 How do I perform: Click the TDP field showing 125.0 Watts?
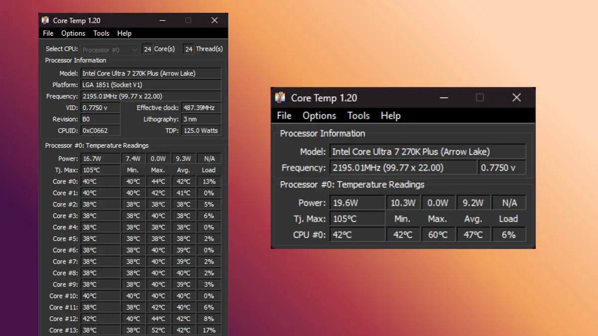click(201, 130)
